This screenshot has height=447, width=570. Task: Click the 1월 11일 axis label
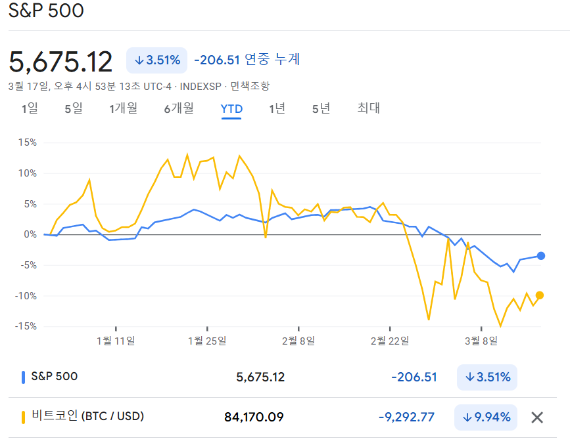(x=116, y=341)
